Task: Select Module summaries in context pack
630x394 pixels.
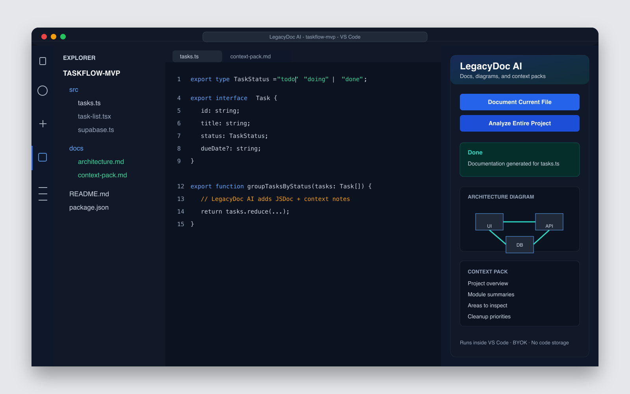Action: pyautogui.click(x=491, y=295)
